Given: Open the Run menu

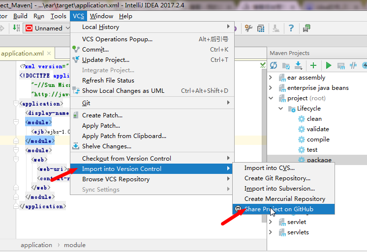Looking at the screenshot, I should [x=39, y=16].
